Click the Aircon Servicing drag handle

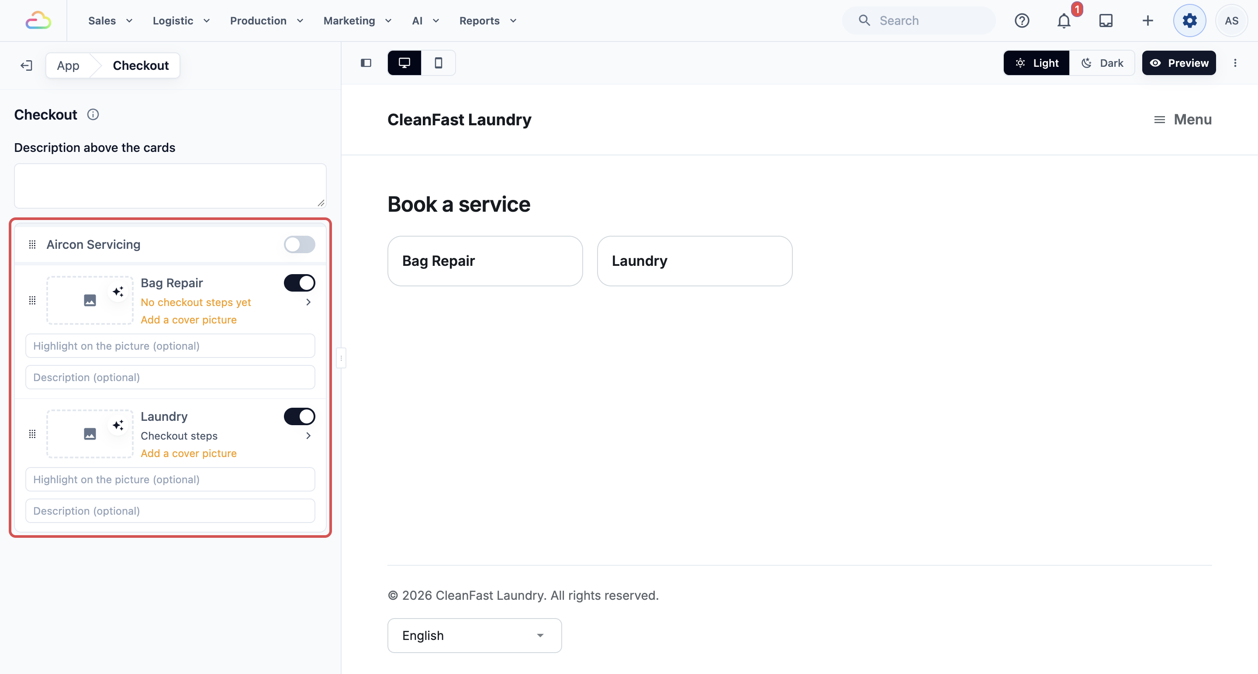[32, 244]
